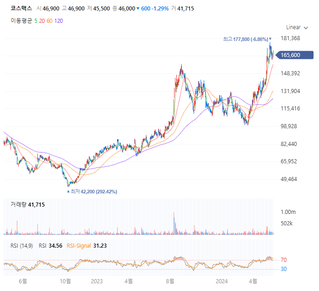This screenshot has height=291, width=319.
Task: Click the RSI value 34.56
Action: (x=55, y=246)
